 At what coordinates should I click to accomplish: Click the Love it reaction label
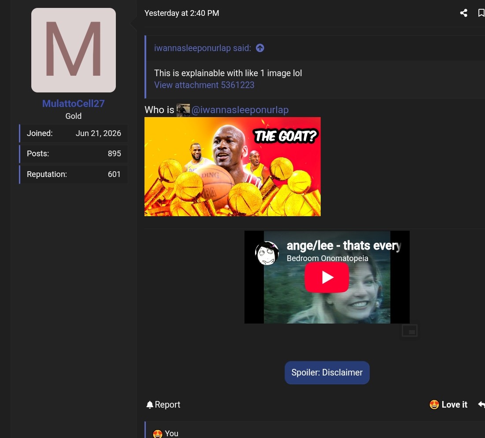pos(454,405)
